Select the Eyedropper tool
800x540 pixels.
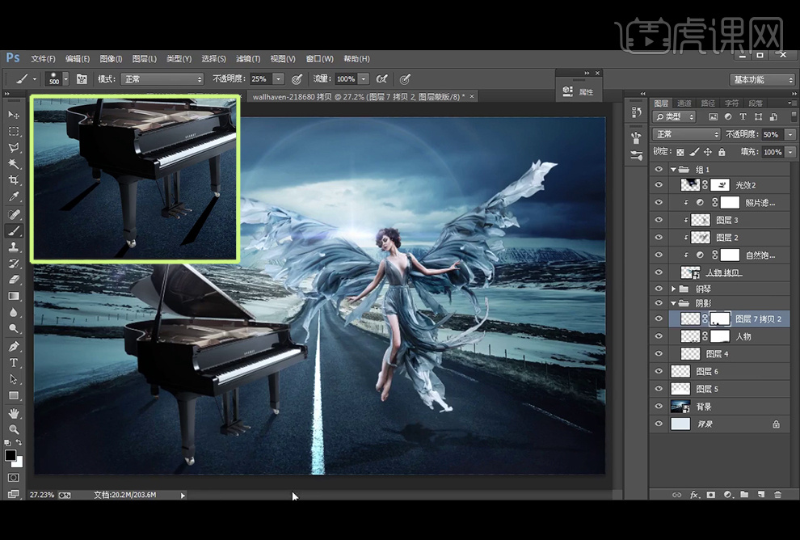click(14, 197)
